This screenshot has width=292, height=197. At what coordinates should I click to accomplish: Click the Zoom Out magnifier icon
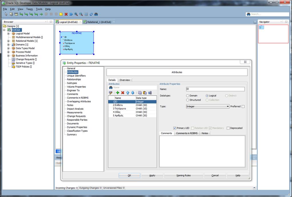81,14
